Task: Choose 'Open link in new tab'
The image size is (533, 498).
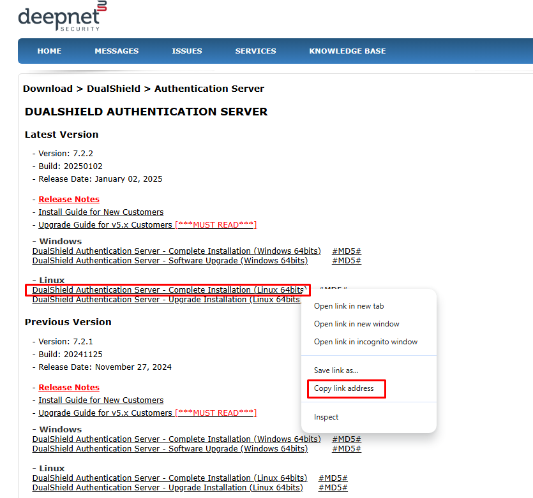Action: [349, 306]
